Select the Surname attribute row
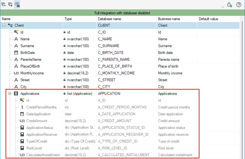Image resolution: width=245 pixels, height=159 pixels. [120, 46]
